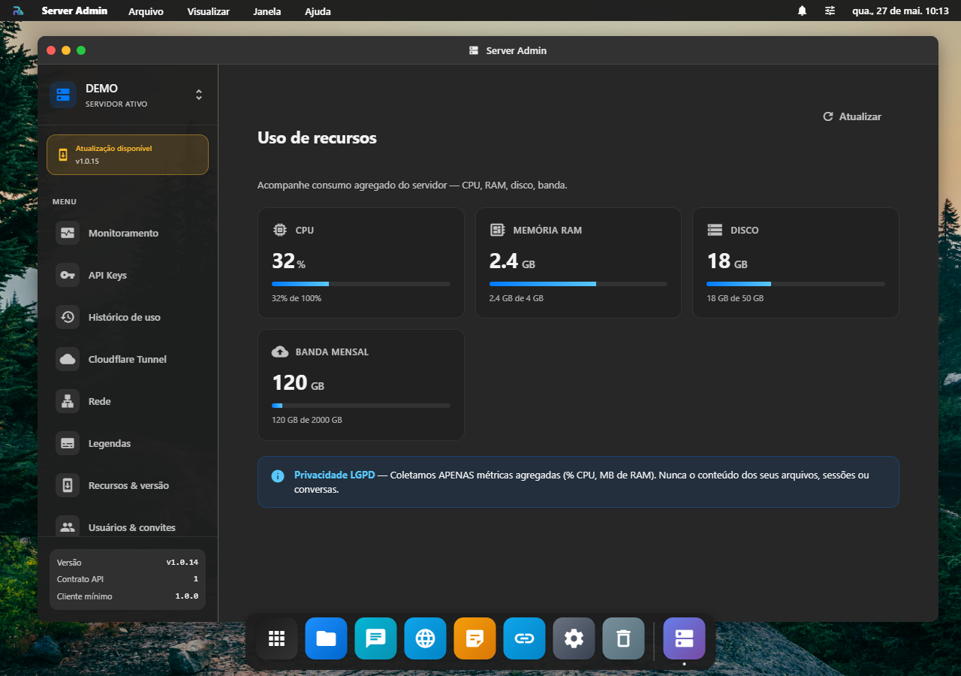Click the Banda Mensal upload cloud icon
The width and height of the screenshot is (961, 676).
pyautogui.click(x=279, y=352)
